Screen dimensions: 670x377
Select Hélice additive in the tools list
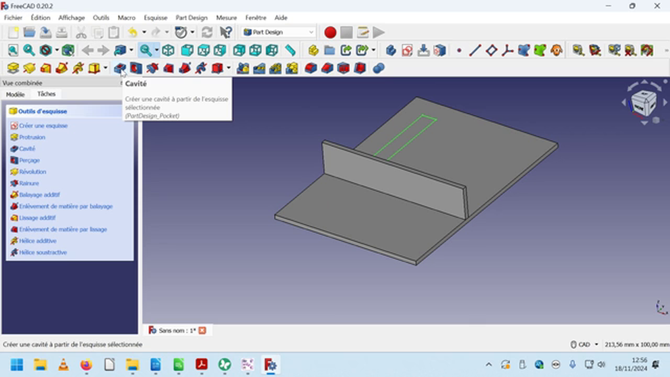[38, 240]
